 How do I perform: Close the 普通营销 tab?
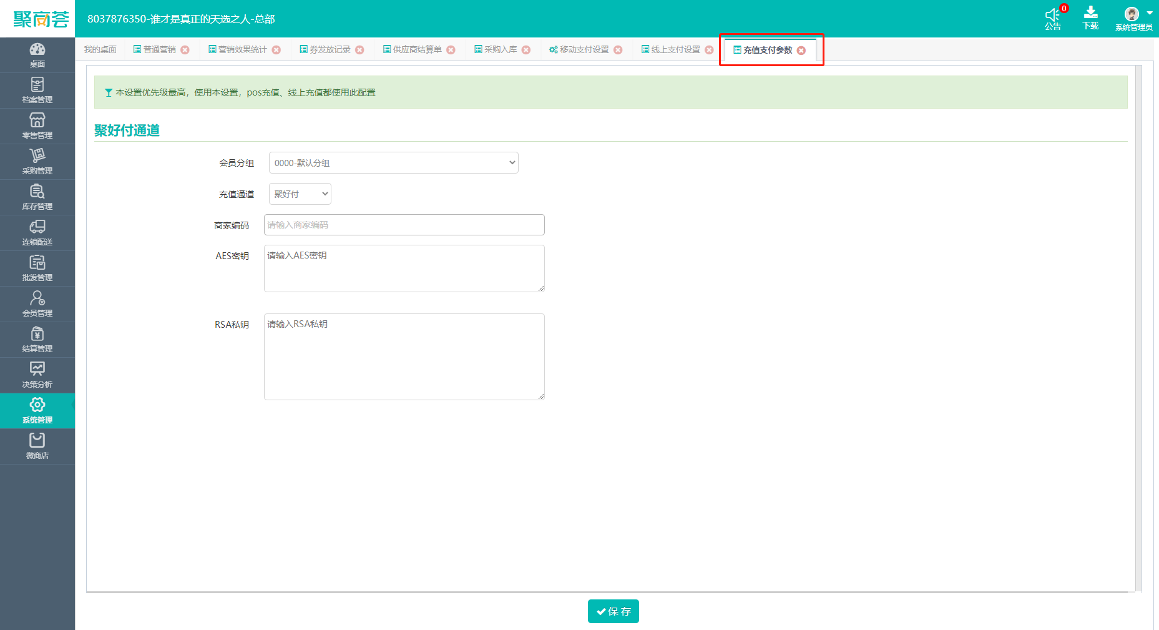pyautogui.click(x=185, y=50)
